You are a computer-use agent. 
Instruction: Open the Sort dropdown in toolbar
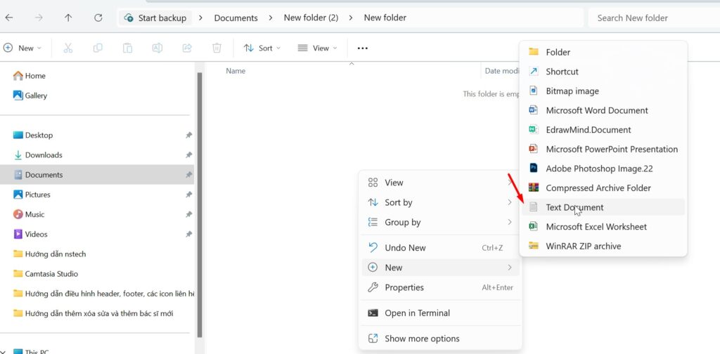point(262,48)
